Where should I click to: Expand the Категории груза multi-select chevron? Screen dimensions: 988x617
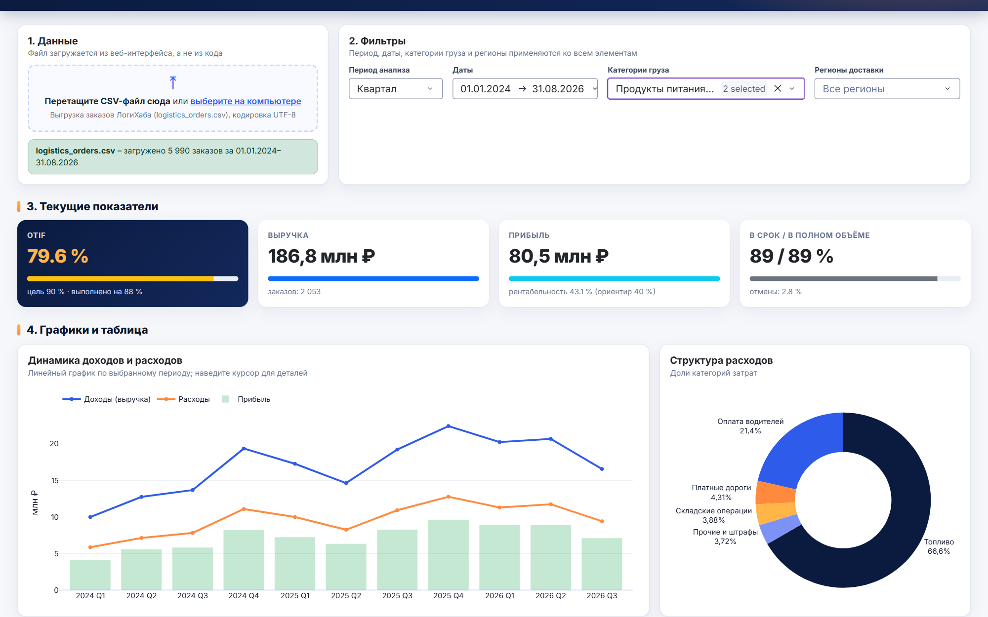coord(792,89)
